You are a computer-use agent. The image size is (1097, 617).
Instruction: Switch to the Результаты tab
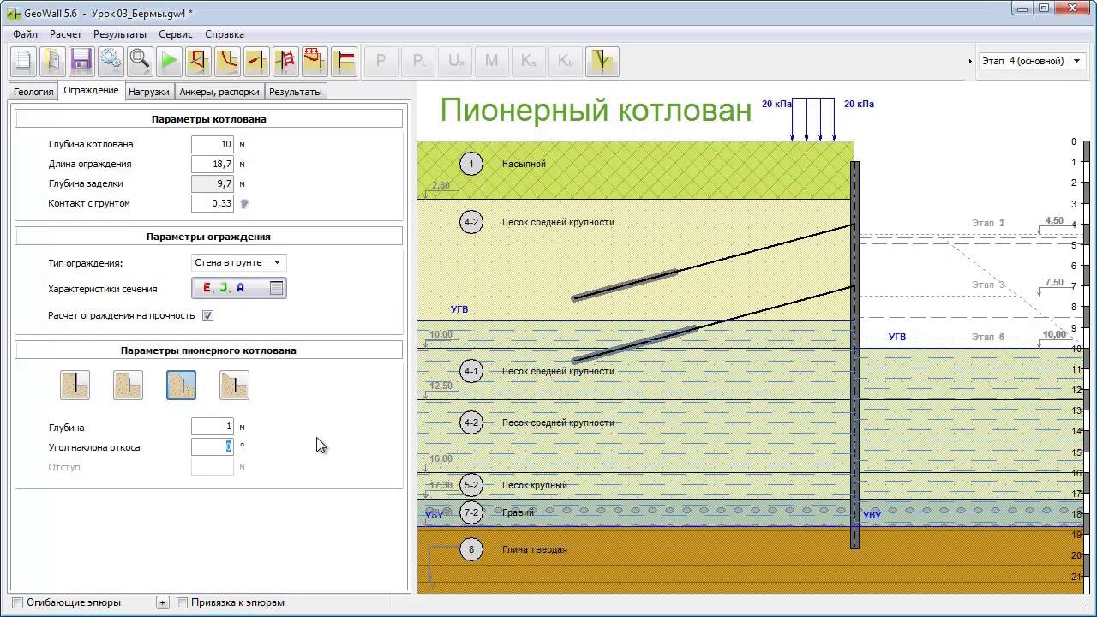pyautogui.click(x=296, y=92)
